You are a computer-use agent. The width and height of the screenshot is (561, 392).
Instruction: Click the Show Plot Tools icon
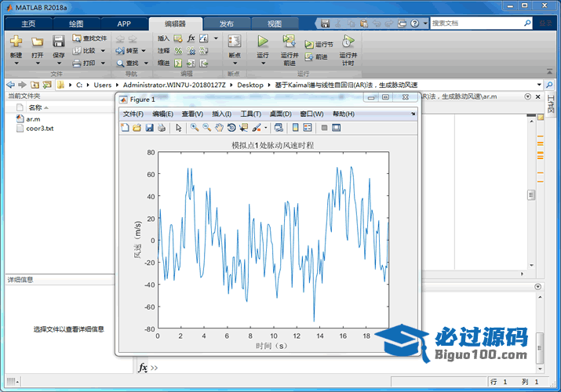pyautogui.click(x=337, y=128)
